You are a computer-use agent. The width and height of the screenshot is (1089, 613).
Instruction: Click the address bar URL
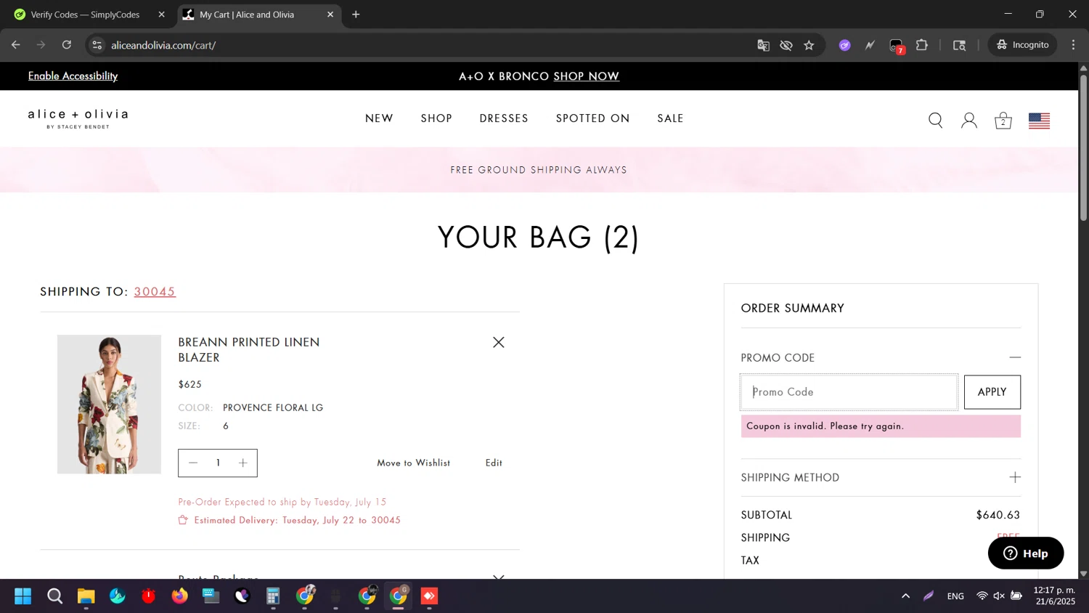pos(163,45)
